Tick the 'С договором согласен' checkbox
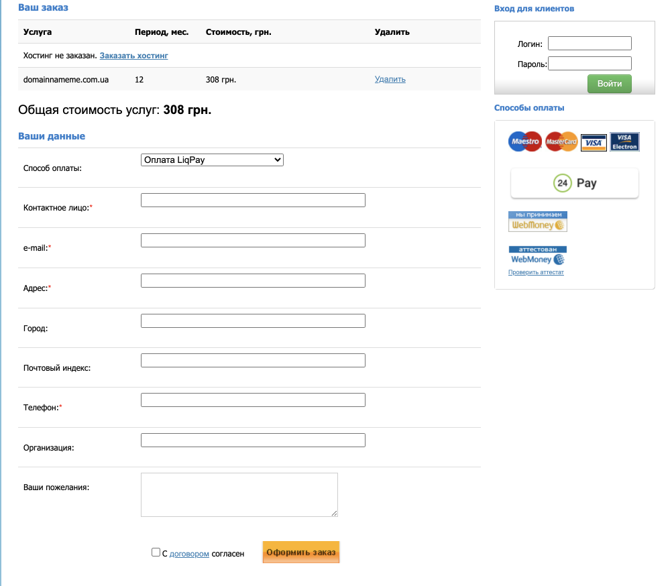Viewport: 672px width, 586px height. (x=156, y=553)
